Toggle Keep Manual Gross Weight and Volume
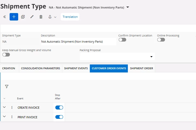The height and width of the screenshot is (130, 196). (6, 55)
